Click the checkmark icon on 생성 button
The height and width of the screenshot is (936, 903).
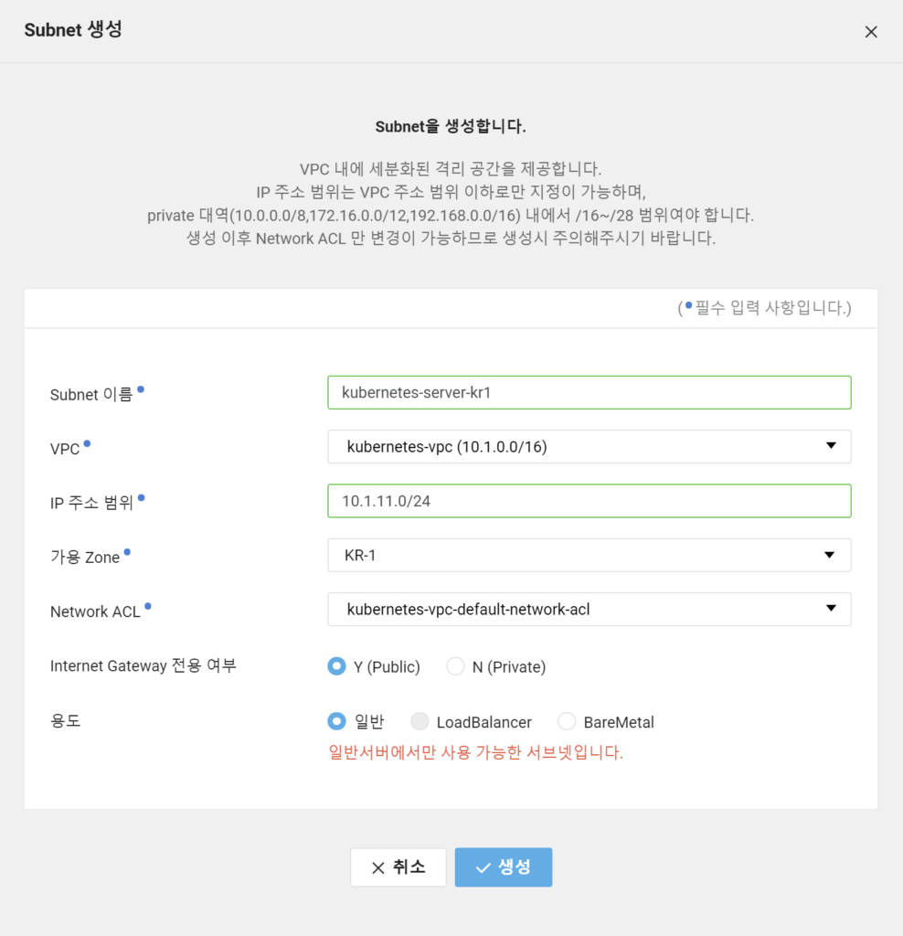point(483,868)
